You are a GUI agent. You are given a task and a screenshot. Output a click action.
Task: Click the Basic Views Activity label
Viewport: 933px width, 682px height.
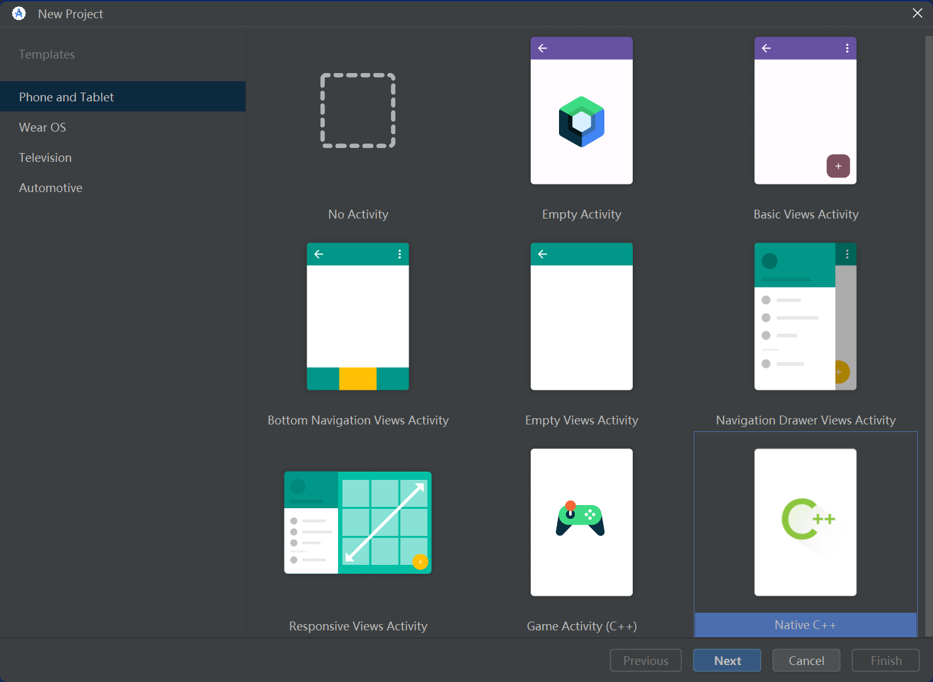pyautogui.click(x=806, y=214)
